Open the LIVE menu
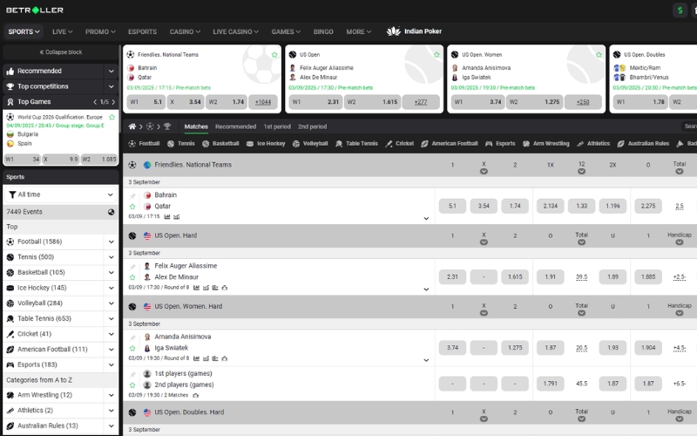Image resolution: width=697 pixels, height=436 pixels. point(62,31)
